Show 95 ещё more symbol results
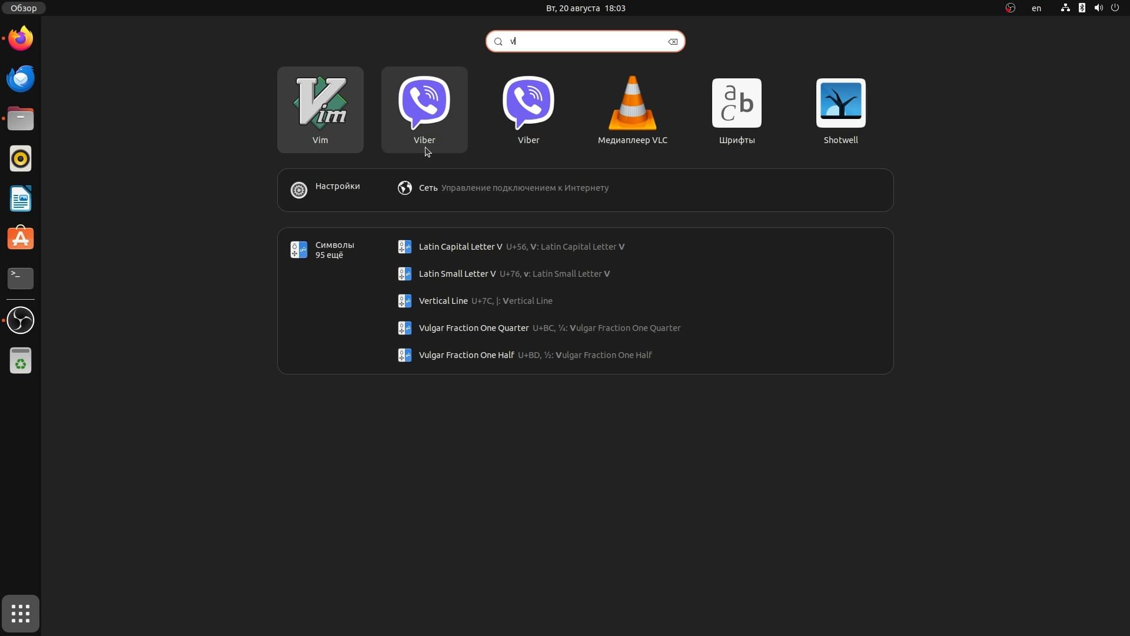Screen dimensions: 1130x636 click(329, 255)
